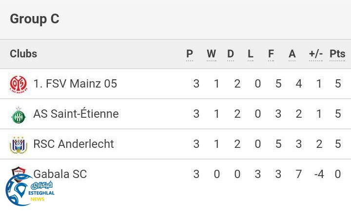Viewport: 351px width, 215px height.
Task: Click the +/- goal difference column header
Action: (316, 54)
